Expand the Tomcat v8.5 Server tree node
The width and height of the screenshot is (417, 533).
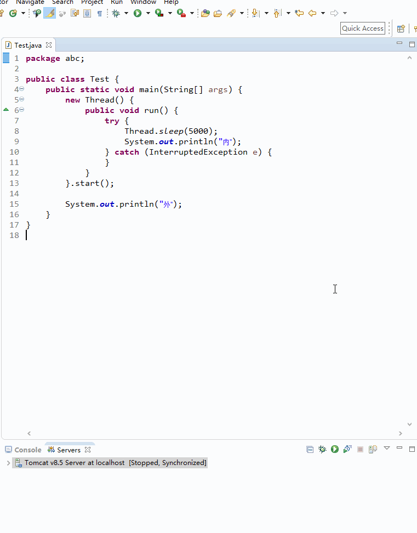click(x=8, y=463)
